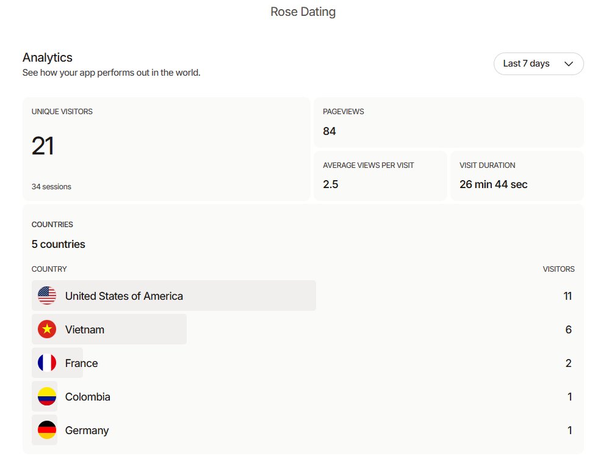Viewport: 595px width, 461px height.
Task: Click the 34 sessions label
Action: click(x=51, y=187)
